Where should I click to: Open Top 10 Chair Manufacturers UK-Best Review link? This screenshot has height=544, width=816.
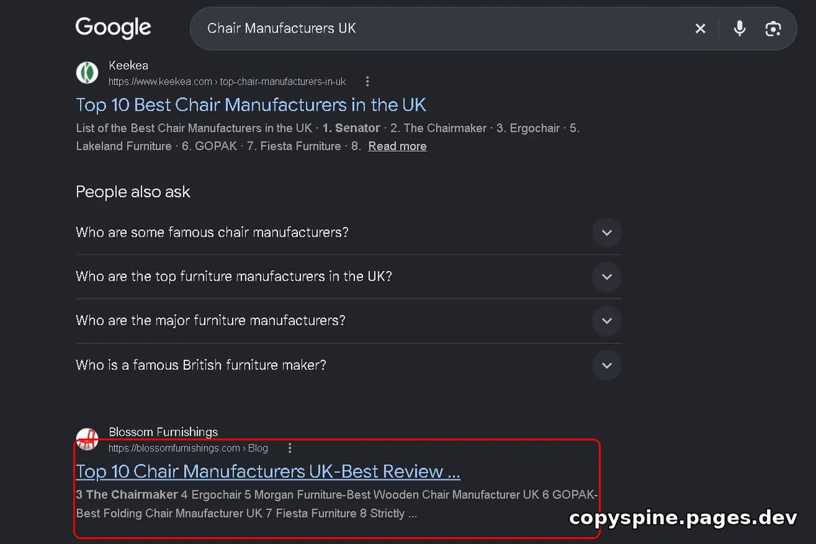(268, 471)
